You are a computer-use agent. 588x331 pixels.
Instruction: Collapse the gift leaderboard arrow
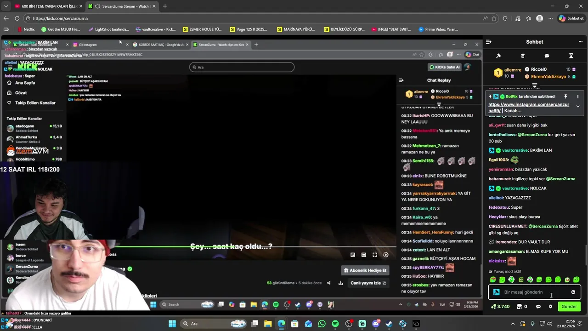click(x=535, y=86)
